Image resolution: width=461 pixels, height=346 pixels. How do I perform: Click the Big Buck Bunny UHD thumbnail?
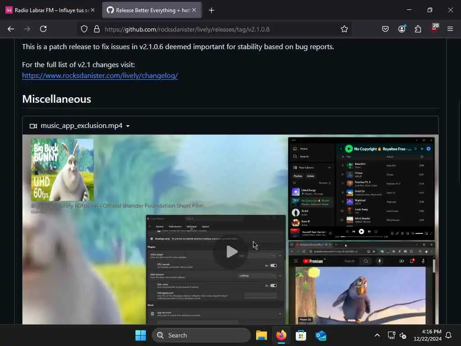(x=62, y=170)
